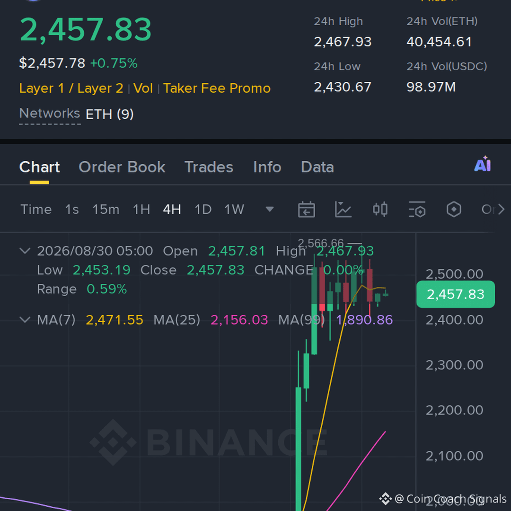Select the 4H interval
The width and height of the screenshot is (511, 511).
pyautogui.click(x=172, y=209)
